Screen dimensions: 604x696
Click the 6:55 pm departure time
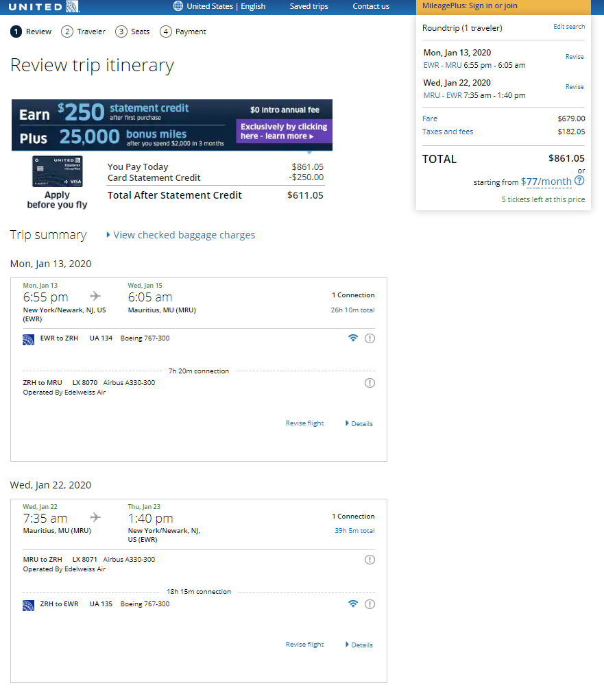click(x=46, y=297)
